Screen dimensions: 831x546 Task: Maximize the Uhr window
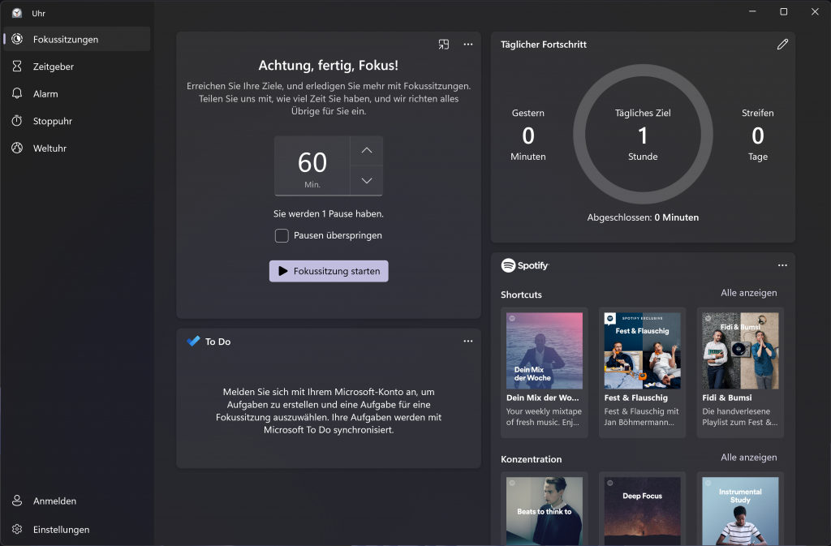click(x=784, y=11)
